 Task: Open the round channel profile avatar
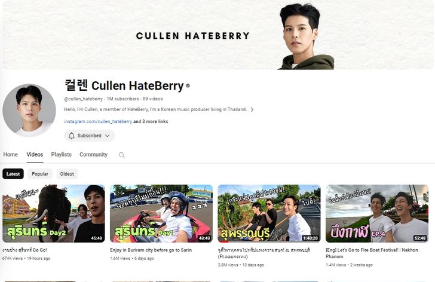[x=29, y=111]
